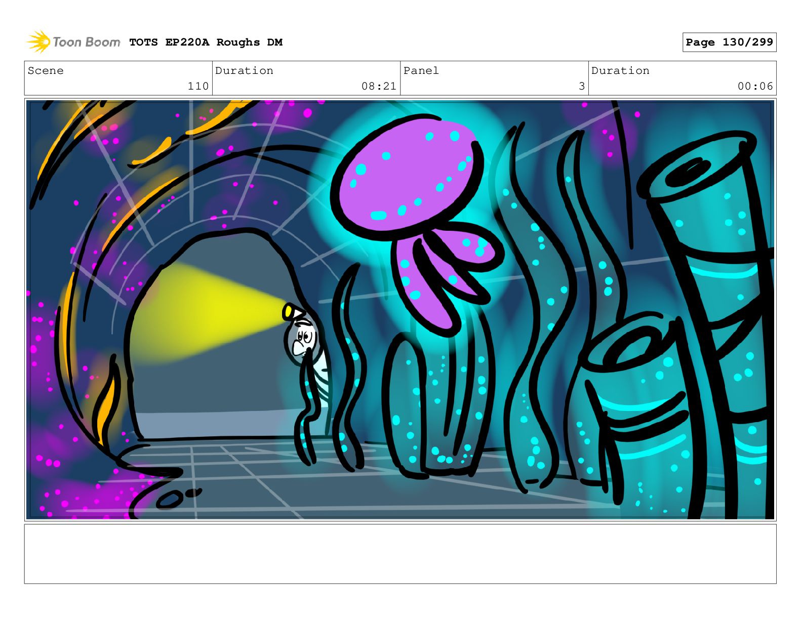Click the scene number '110'

pos(198,87)
